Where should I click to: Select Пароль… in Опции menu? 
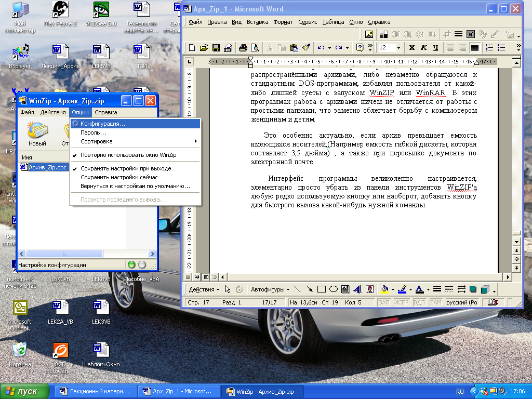(x=135, y=132)
